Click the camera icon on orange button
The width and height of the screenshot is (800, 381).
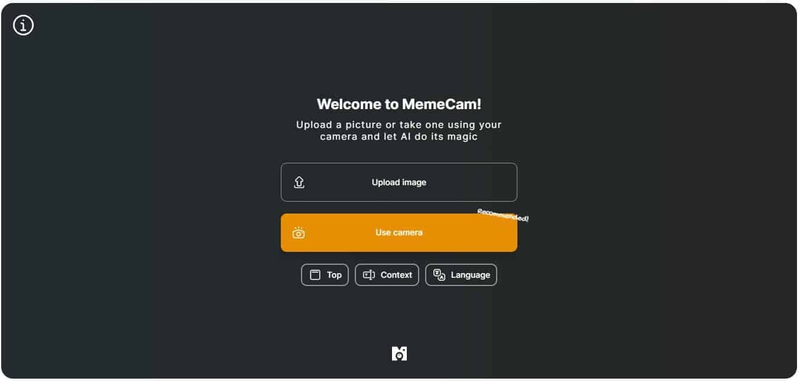coord(299,233)
